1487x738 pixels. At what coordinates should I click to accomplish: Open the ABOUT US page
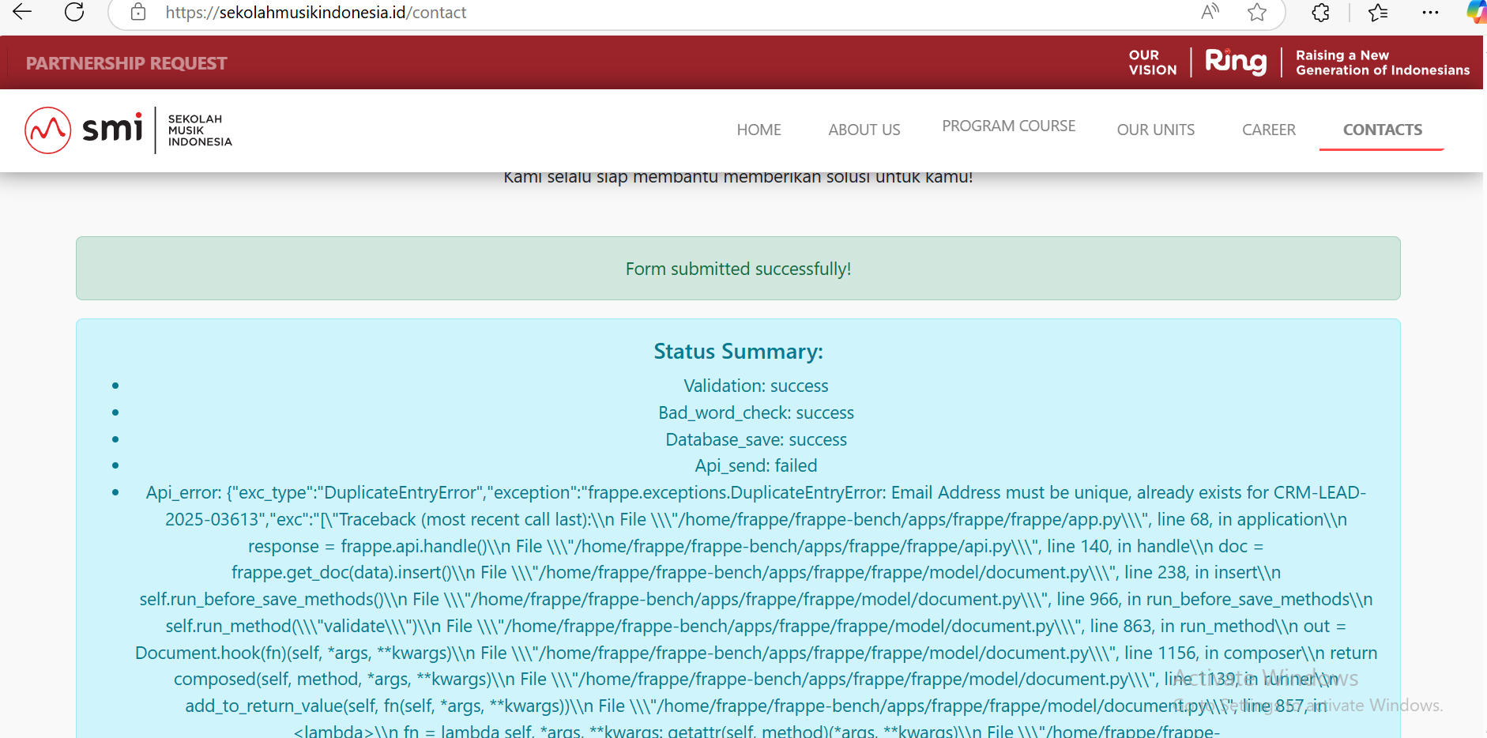coord(864,130)
